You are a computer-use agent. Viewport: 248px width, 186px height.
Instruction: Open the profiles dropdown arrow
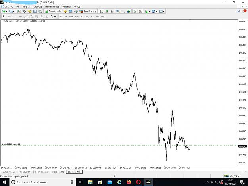pos(14,12)
